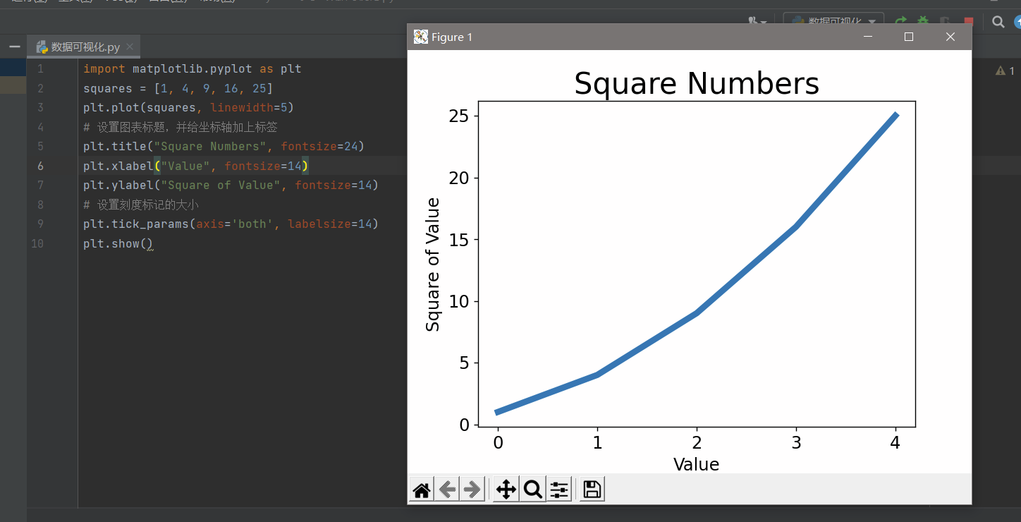Click the Square of Value y-axis label
1021x522 pixels.
(433, 265)
